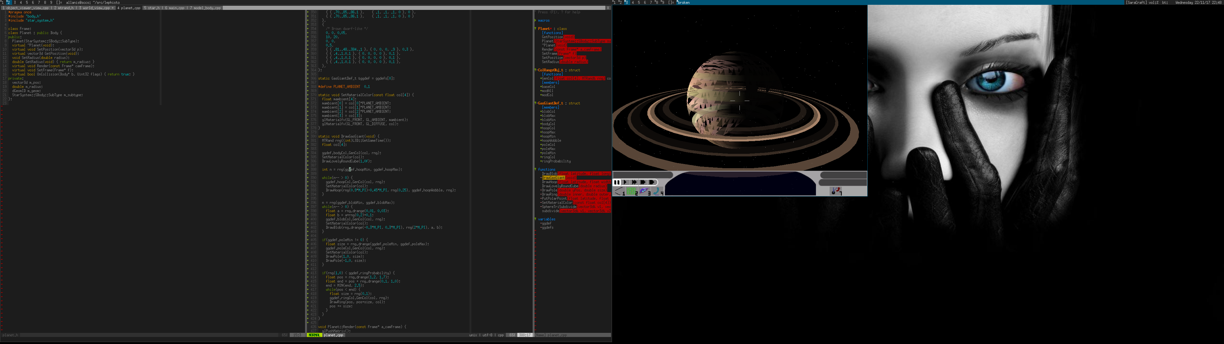The width and height of the screenshot is (1224, 344).
Task: Jump to DrawGasGiant in tagbar list
Action: click(554, 178)
